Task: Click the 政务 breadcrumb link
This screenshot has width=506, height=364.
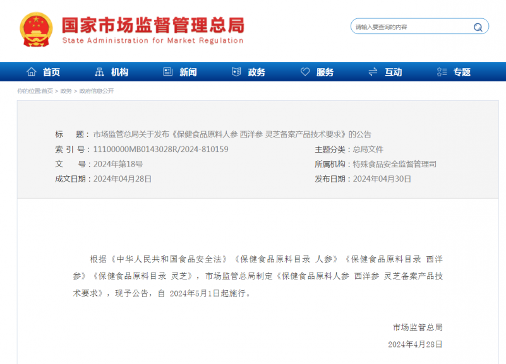Action: coord(66,91)
